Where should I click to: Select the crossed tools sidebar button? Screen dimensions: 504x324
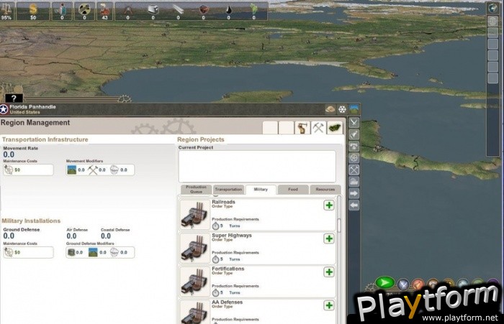tap(354, 170)
